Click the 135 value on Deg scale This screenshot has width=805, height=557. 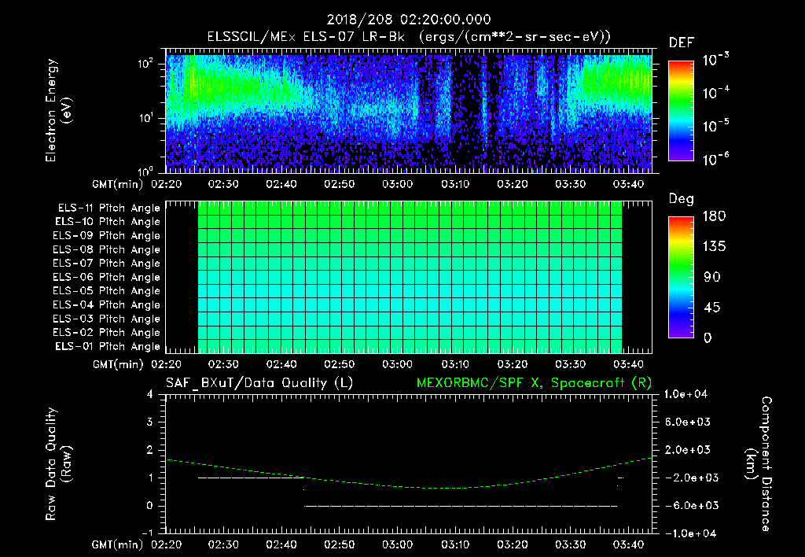[714, 247]
